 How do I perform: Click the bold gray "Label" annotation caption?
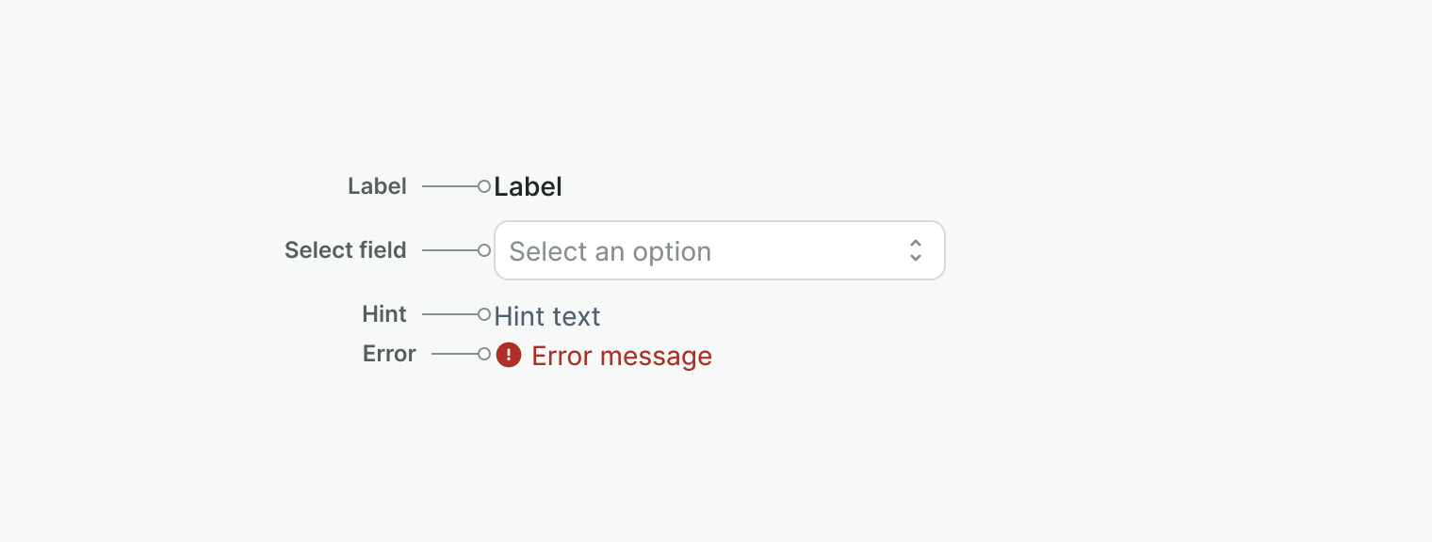pyautogui.click(x=377, y=186)
